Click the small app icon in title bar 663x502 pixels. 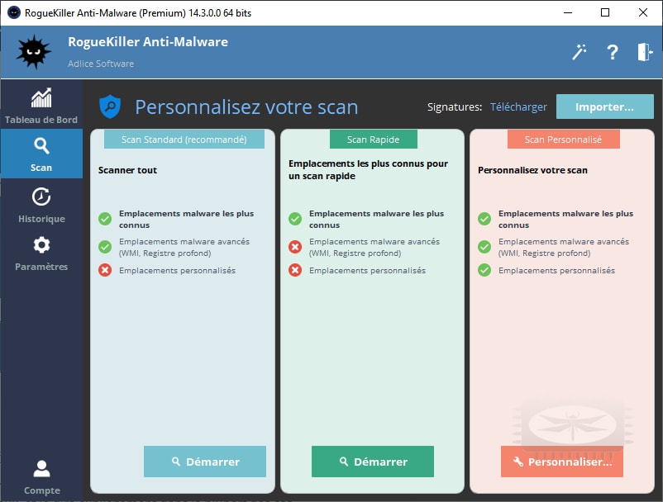pos(14,12)
